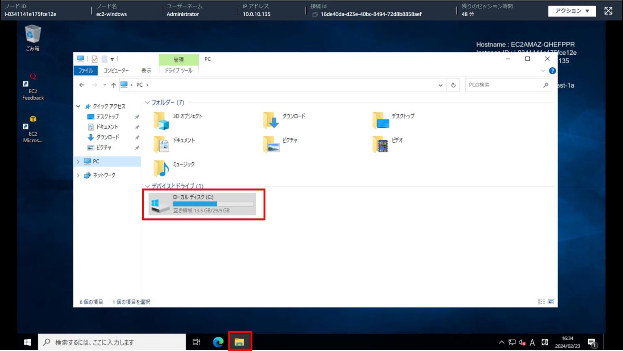623x351 pixels.
Task: Open the アクション dropdown in the top bar
Action: pos(572,11)
